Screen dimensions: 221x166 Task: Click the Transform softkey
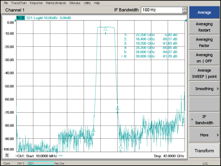(x=204, y=151)
